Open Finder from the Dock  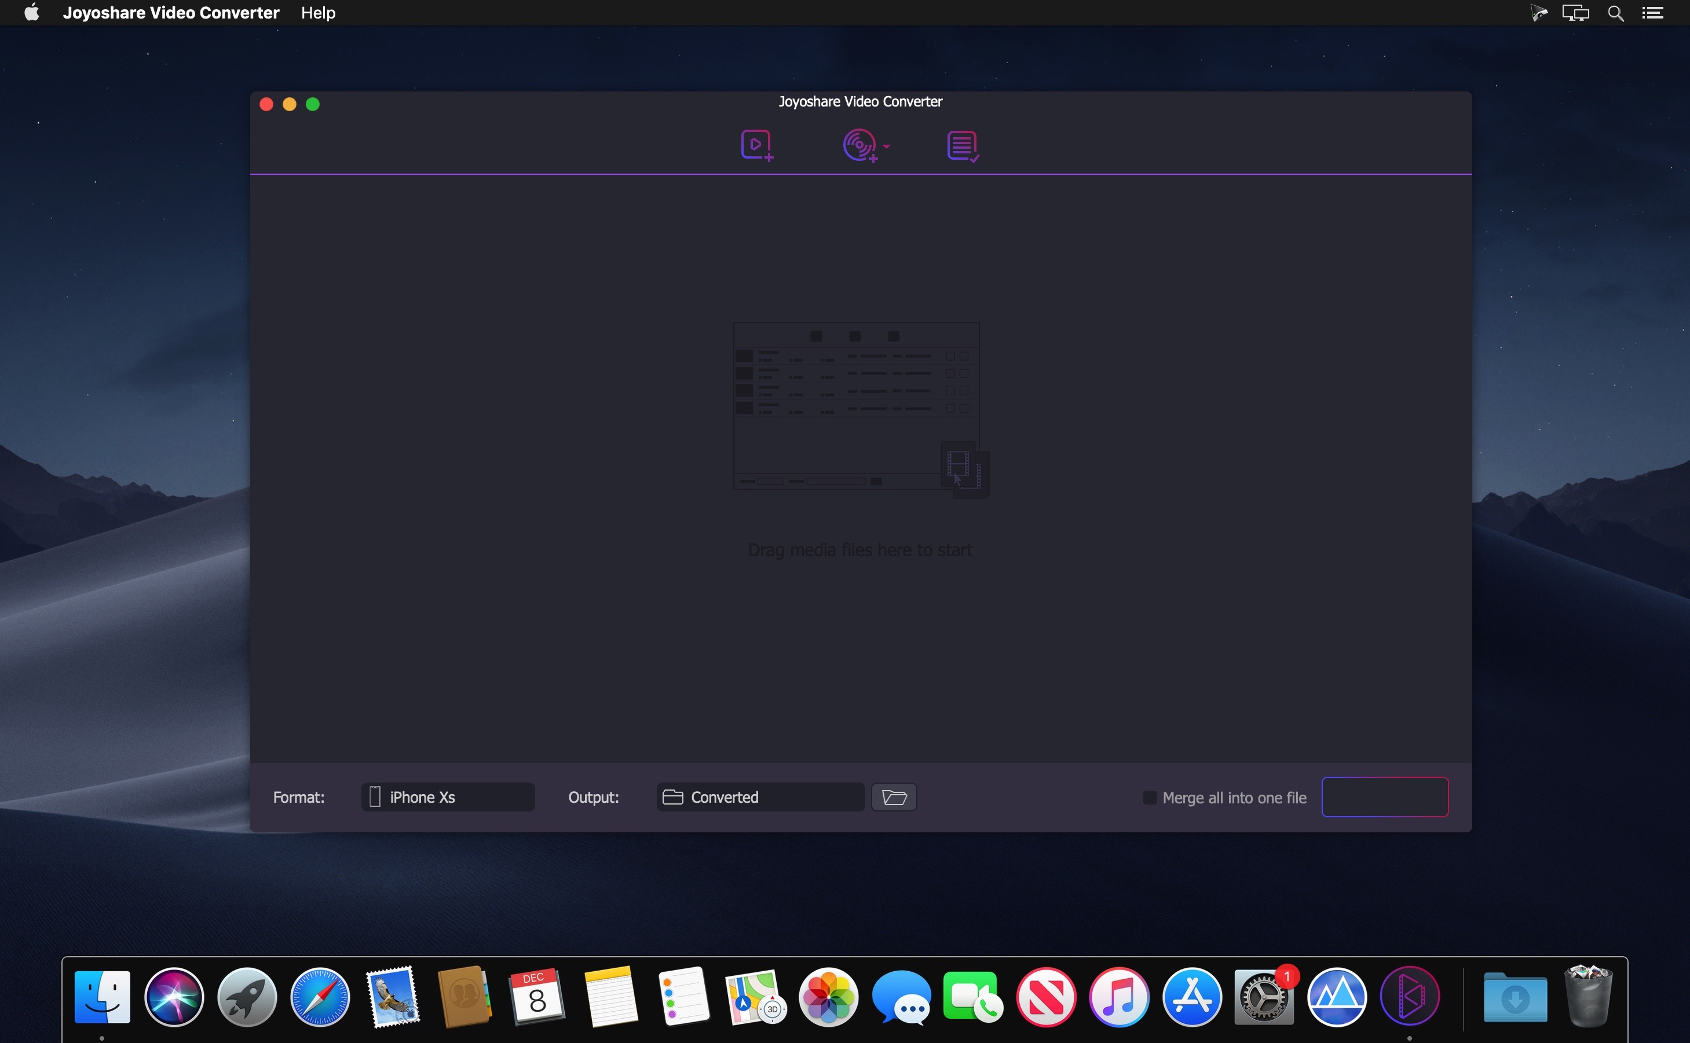pyautogui.click(x=102, y=997)
